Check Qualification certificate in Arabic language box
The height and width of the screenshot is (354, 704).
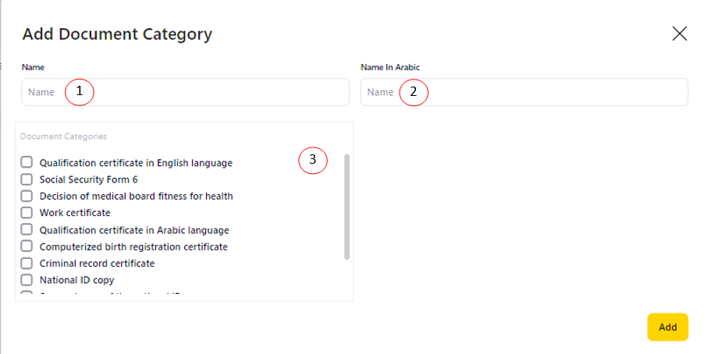27,230
